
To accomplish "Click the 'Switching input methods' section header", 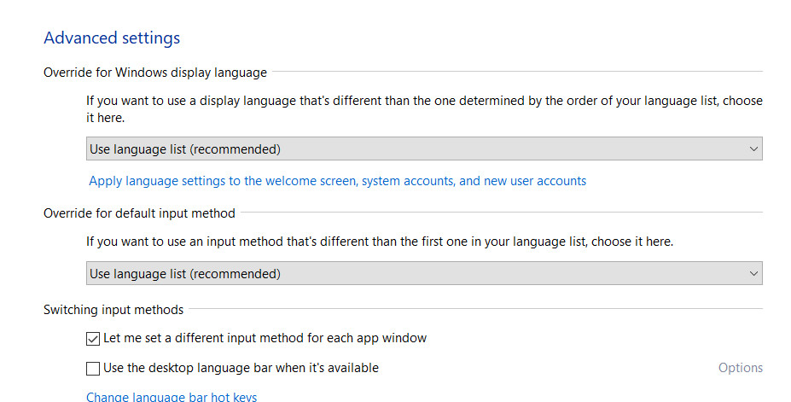I will click(x=113, y=309).
